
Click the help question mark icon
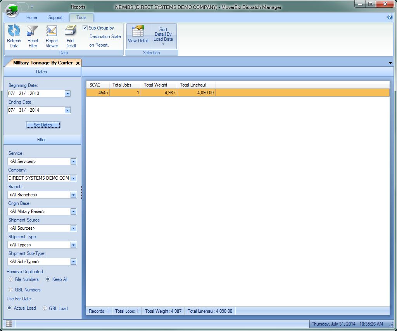(390, 17)
